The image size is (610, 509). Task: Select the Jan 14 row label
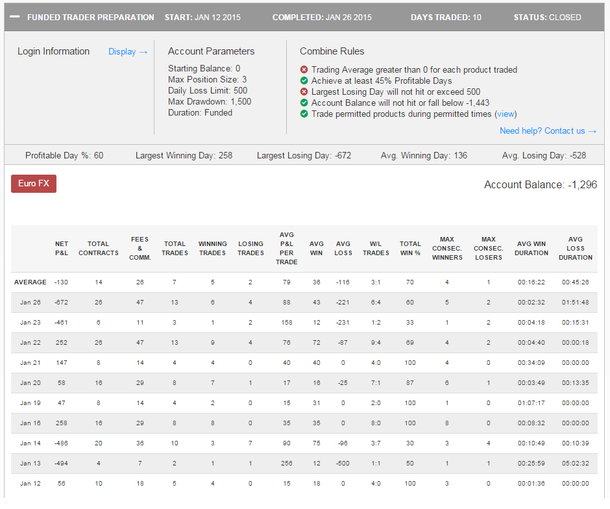[x=30, y=443]
